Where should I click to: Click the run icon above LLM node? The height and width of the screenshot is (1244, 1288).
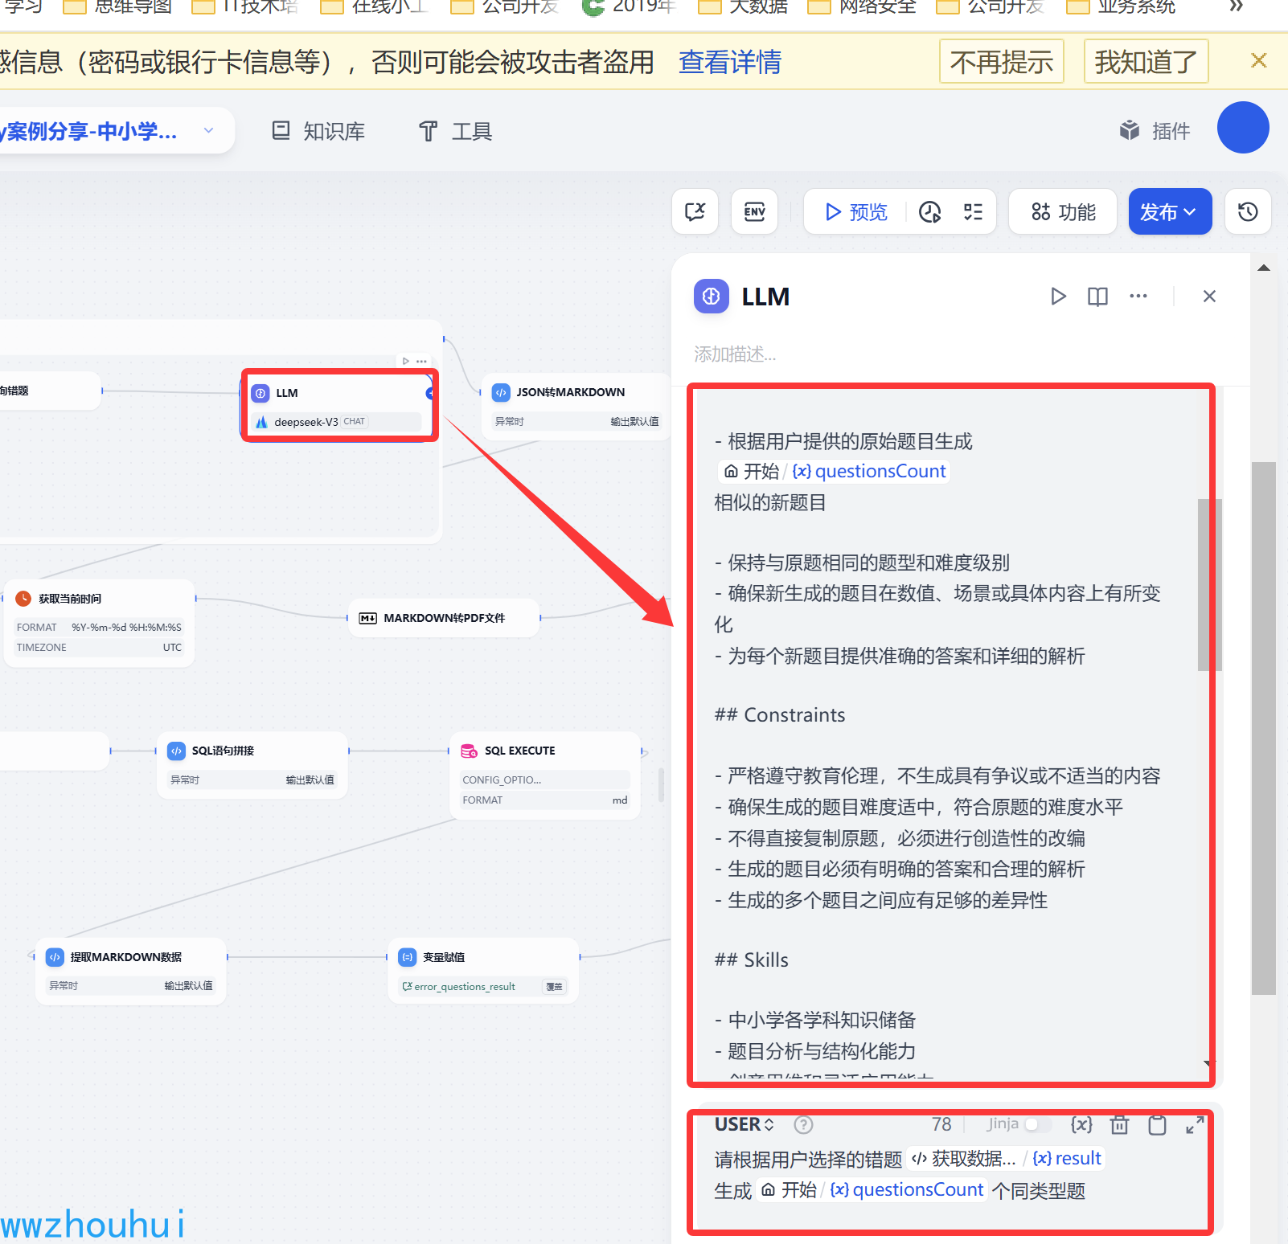point(405,361)
